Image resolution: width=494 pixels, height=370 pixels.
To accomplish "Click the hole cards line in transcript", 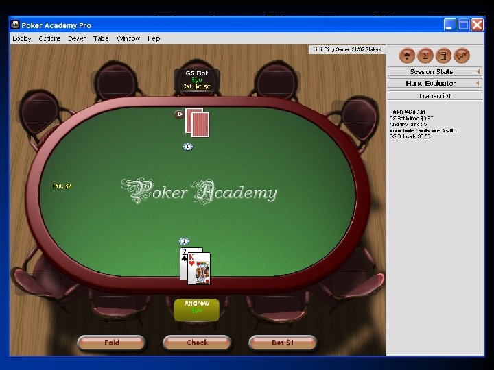I will pyautogui.click(x=423, y=130).
